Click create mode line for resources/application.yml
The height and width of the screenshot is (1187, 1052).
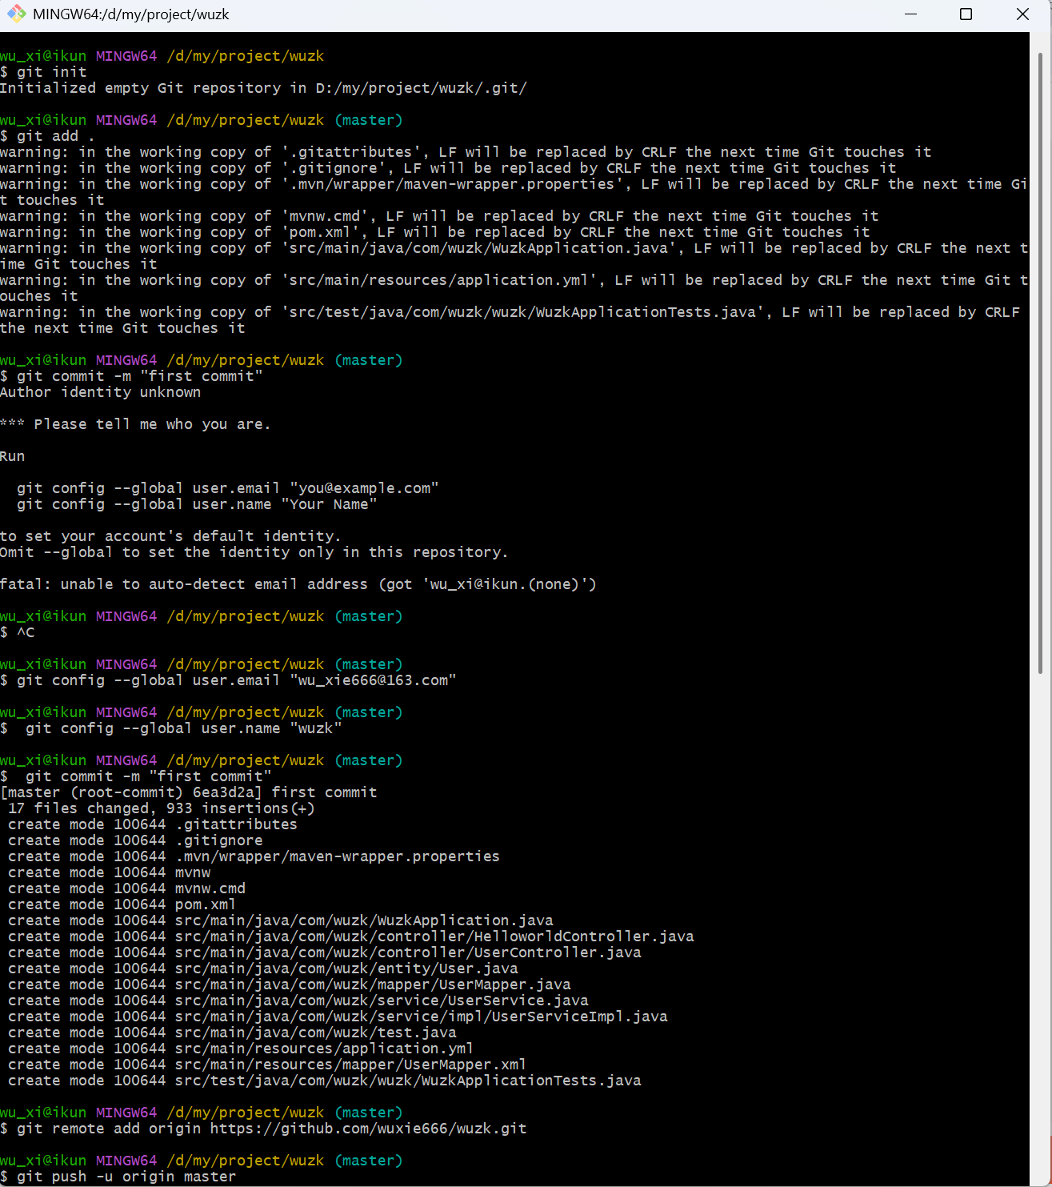point(241,1049)
